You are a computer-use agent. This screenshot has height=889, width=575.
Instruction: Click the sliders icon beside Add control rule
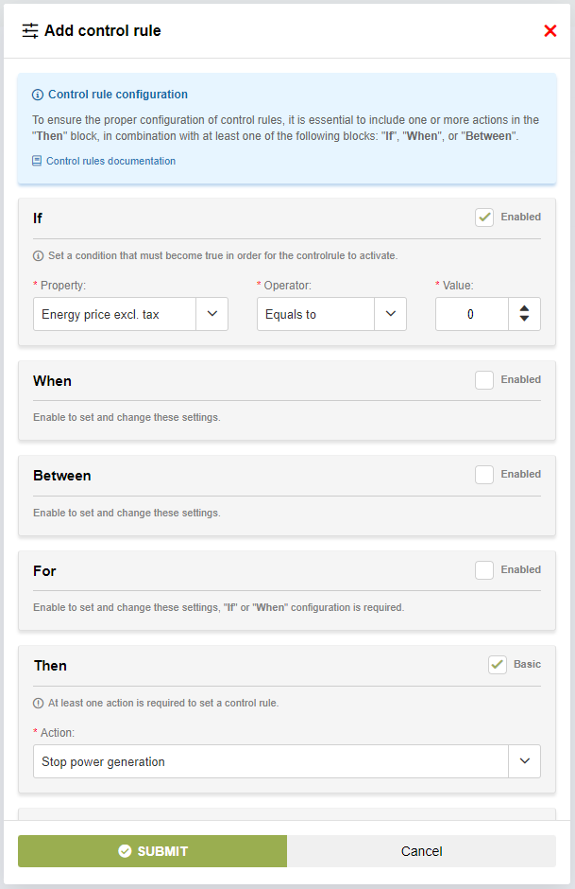[x=30, y=31]
